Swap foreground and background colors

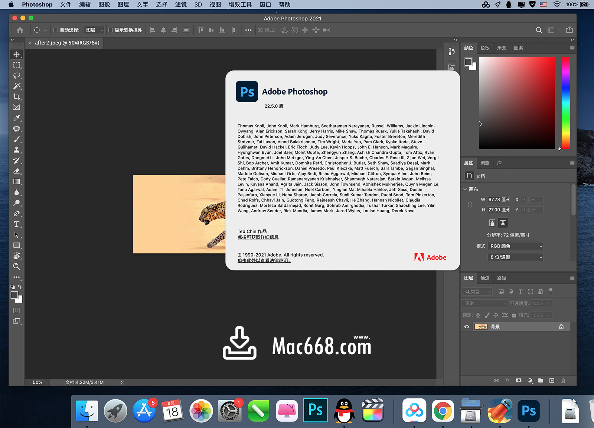(20, 287)
